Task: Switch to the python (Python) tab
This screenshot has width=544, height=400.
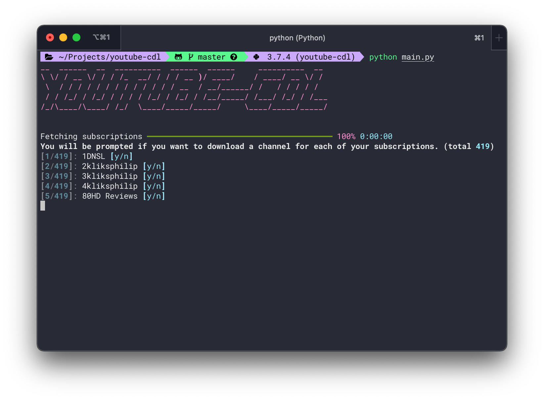Action: 297,38
